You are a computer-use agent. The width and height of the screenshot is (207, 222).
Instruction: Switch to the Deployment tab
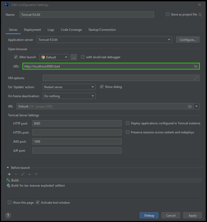point(32,30)
